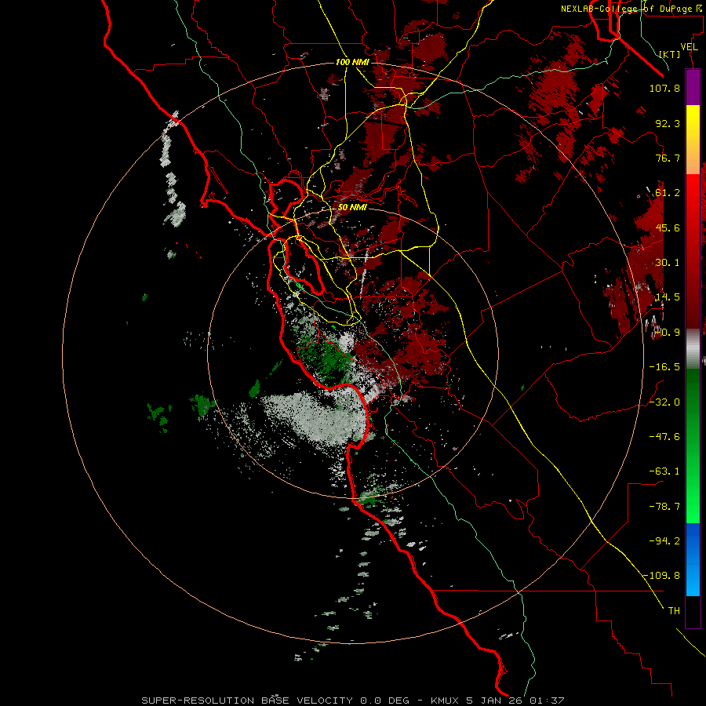Click the purple segment of the color bar
This screenshot has height=706, width=706.
[693, 88]
